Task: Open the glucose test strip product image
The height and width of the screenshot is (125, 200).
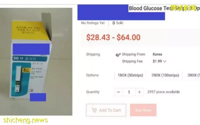Action: click(x=36, y=61)
